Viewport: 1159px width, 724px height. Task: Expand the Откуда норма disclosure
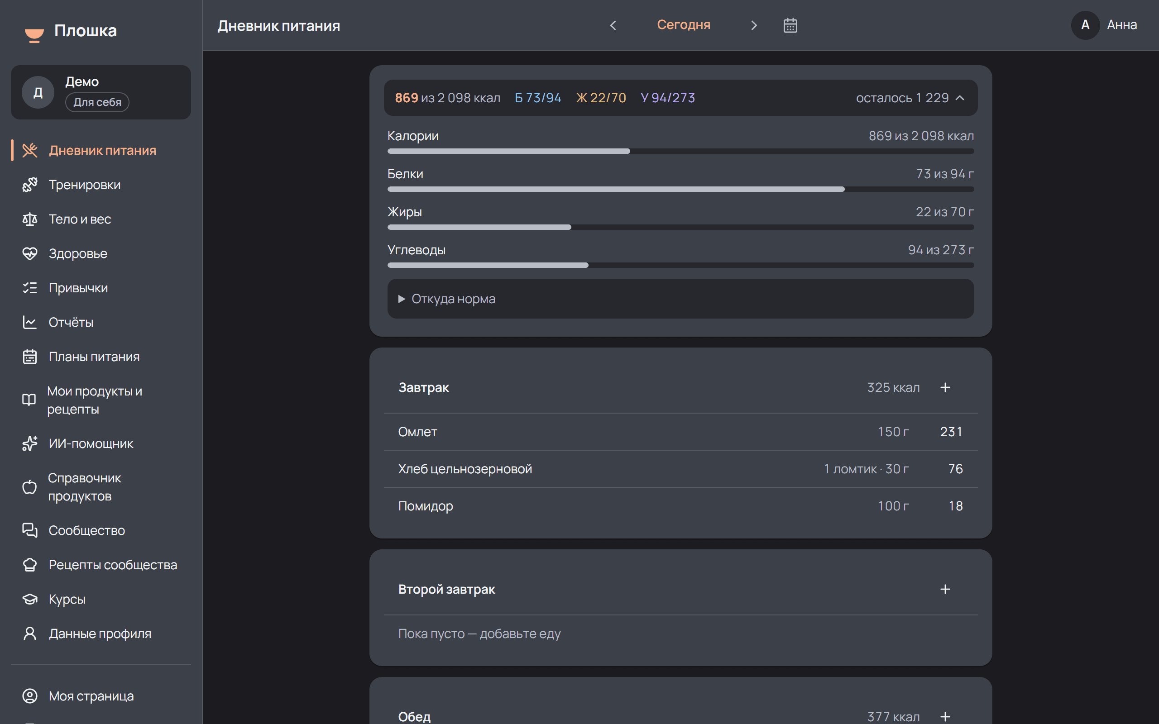[680, 299]
